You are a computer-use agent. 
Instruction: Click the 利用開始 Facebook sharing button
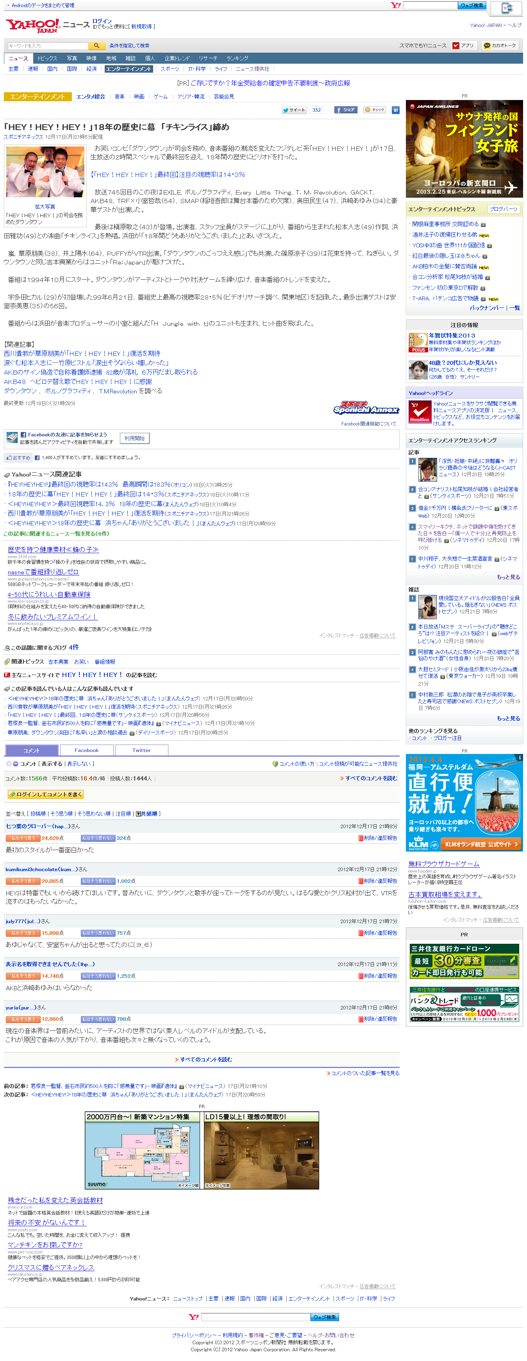134,438
